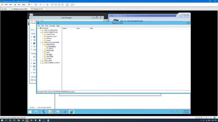Open Registry Editor View menu

(x=47, y=26)
